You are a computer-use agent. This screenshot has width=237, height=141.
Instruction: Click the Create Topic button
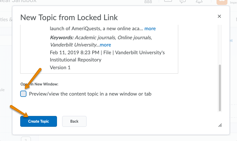39,121
